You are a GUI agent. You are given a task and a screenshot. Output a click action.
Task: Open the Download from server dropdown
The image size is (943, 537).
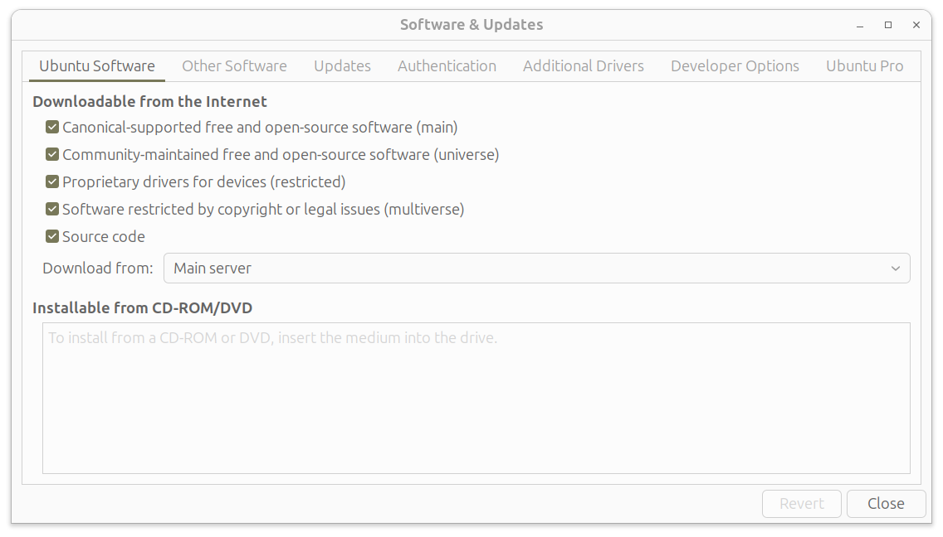pos(535,268)
